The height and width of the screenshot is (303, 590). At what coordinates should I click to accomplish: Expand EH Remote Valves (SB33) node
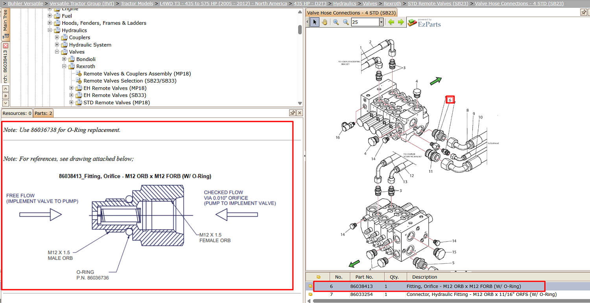point(71,95)
